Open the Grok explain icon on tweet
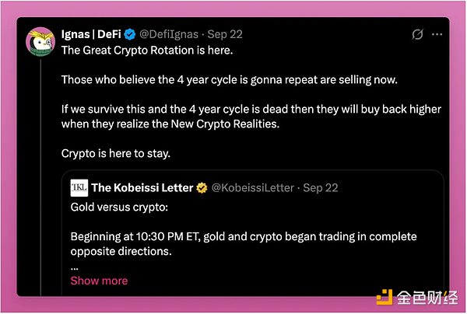Screen dimensions: 467x314 click(417, 35)
